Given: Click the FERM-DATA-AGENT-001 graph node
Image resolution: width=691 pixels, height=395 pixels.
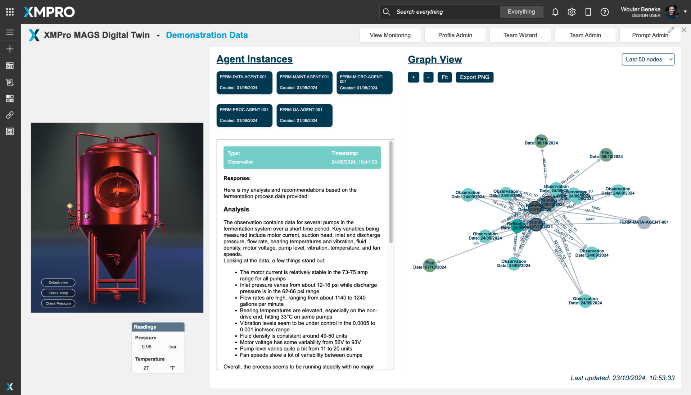Looking at the screenshot, I should [x=643, y=222].
